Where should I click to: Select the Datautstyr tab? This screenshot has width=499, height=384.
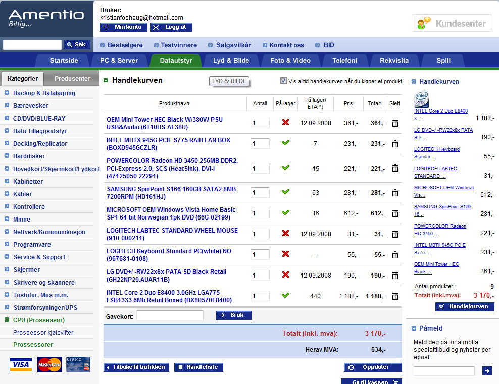click(176, 61)
